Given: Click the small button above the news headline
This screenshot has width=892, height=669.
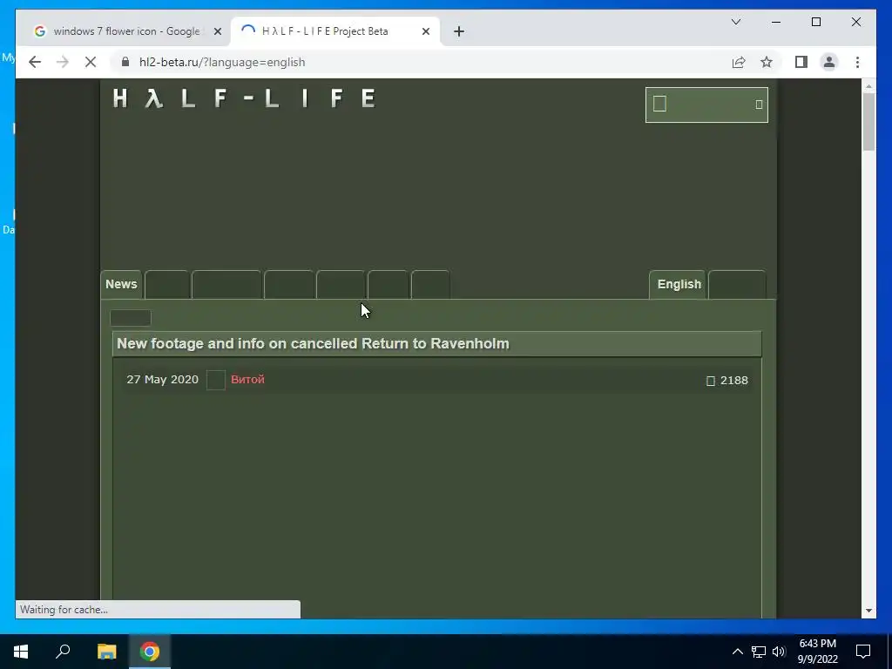Looking at the screenshot, I should [x=131, y=317].
